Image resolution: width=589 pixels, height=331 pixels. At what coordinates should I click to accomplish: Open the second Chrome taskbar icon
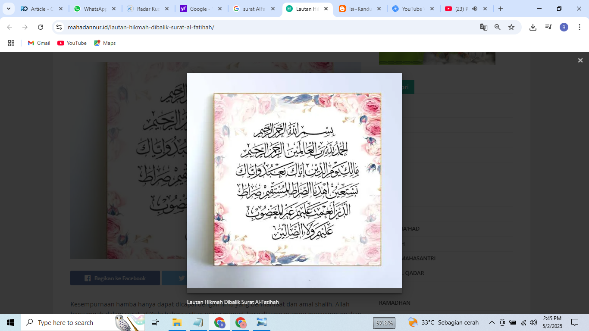(241, 322)
